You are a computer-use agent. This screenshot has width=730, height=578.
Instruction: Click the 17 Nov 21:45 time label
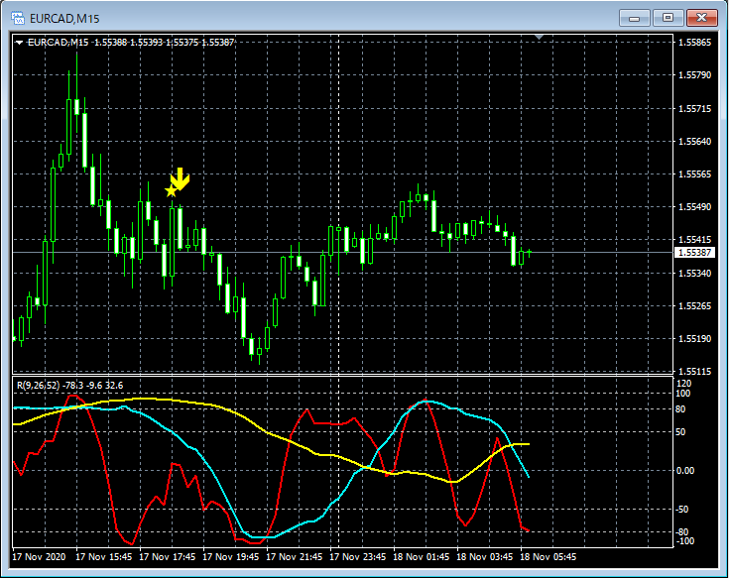(x=294, y=556)
